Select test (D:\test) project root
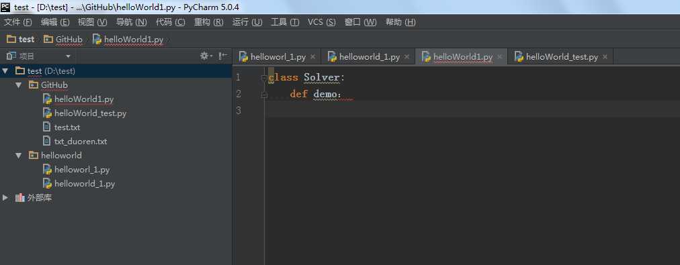 116,70
